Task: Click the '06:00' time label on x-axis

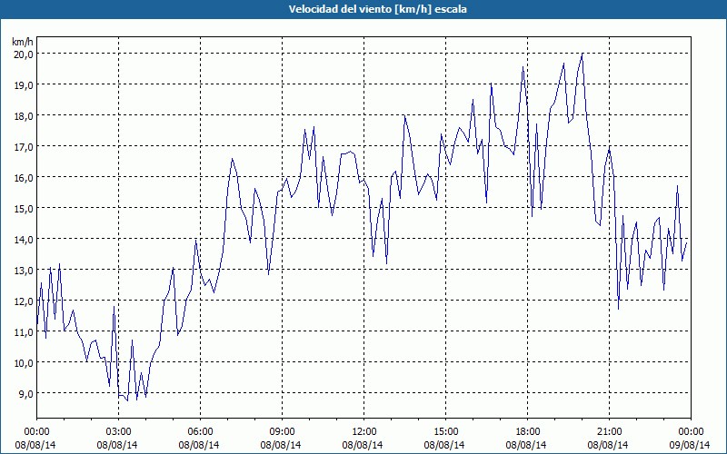Action: (200, 432)
